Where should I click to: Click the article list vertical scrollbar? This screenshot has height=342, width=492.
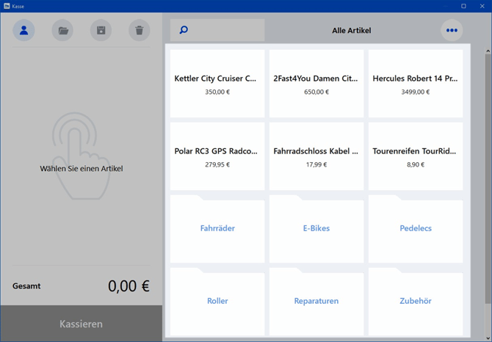tap(488, 176)
